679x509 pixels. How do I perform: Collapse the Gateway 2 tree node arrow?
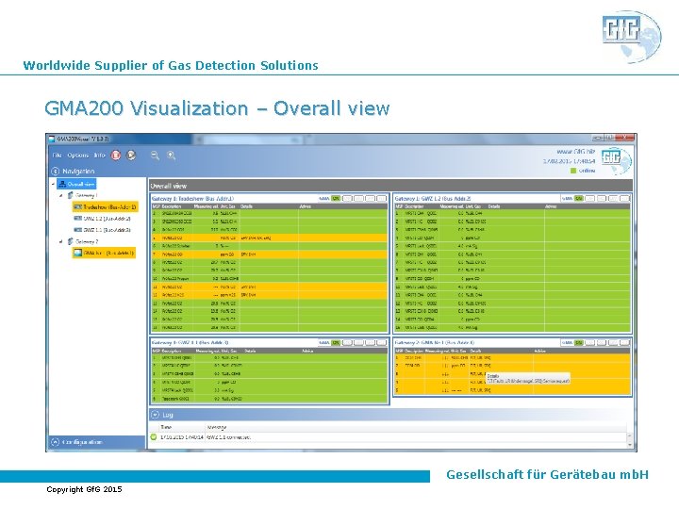tap(61, 241)
